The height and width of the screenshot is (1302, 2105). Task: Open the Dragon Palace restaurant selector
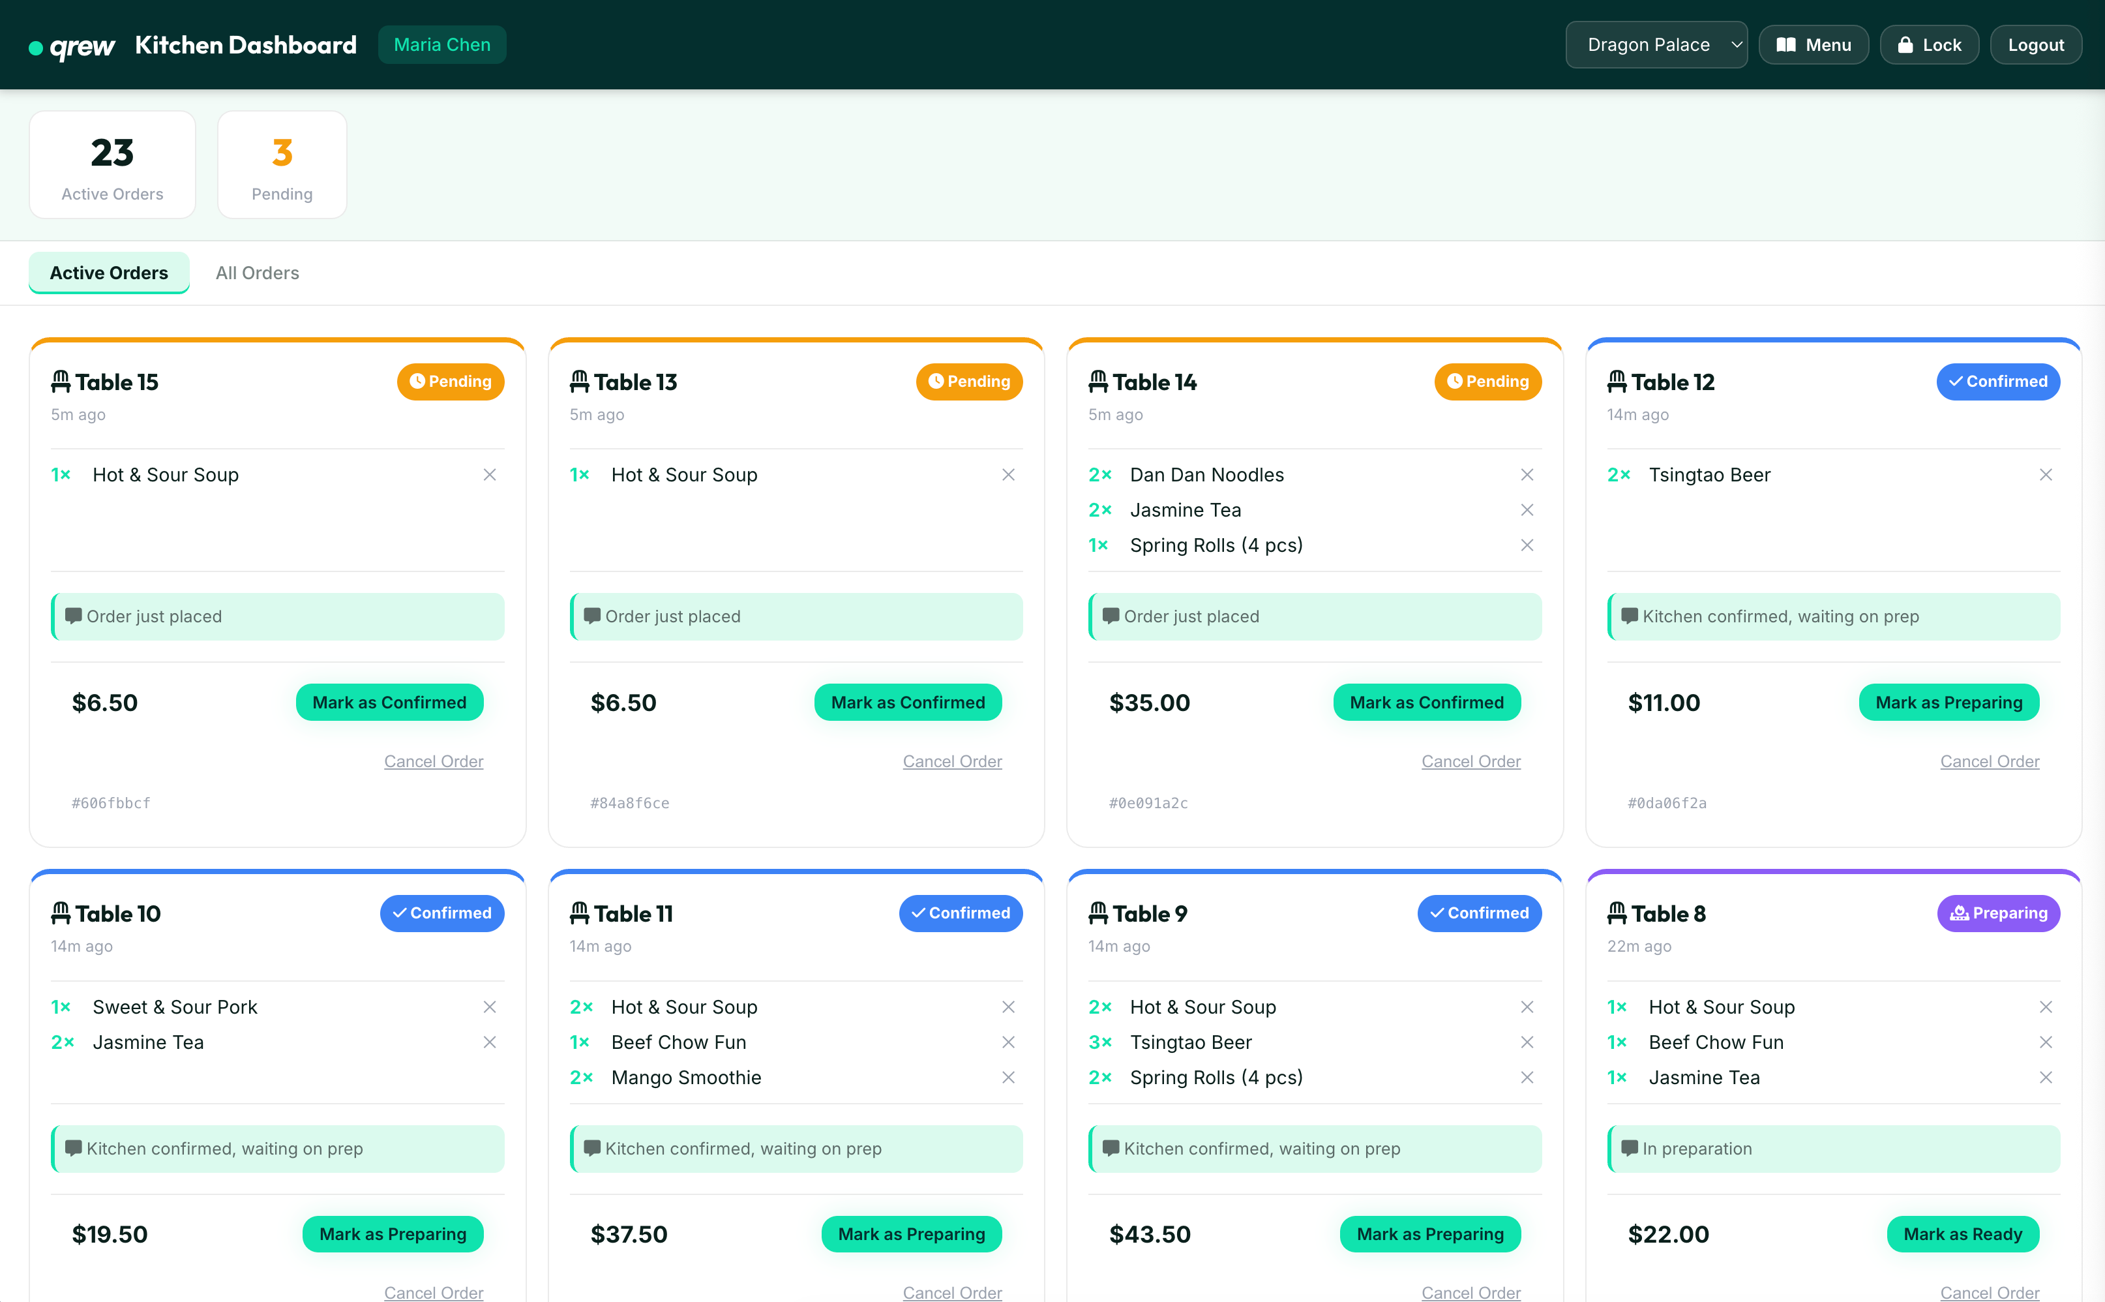coord(1656,44)
